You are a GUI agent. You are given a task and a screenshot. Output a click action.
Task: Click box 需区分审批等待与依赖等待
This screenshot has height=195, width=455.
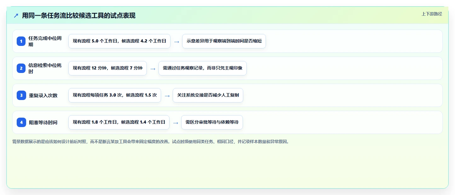[x=212, y=122]
